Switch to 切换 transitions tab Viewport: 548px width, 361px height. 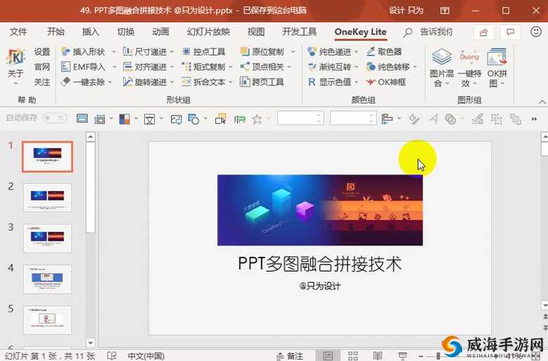coord(125,32)
